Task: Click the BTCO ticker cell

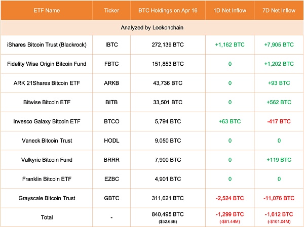Action: tap(111, 121)
